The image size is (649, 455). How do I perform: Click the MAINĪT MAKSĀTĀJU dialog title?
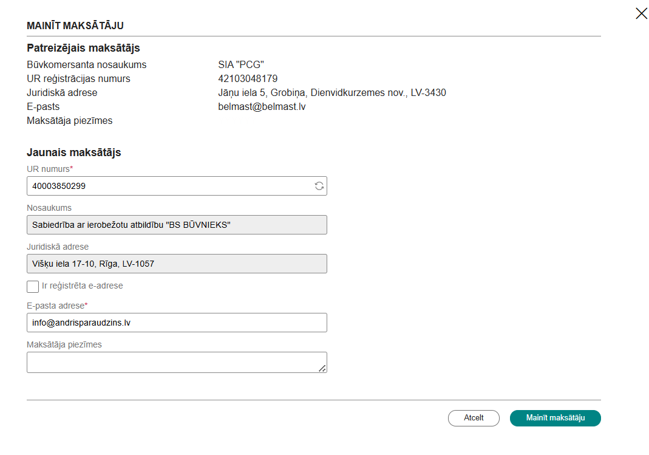coord(75,26)
